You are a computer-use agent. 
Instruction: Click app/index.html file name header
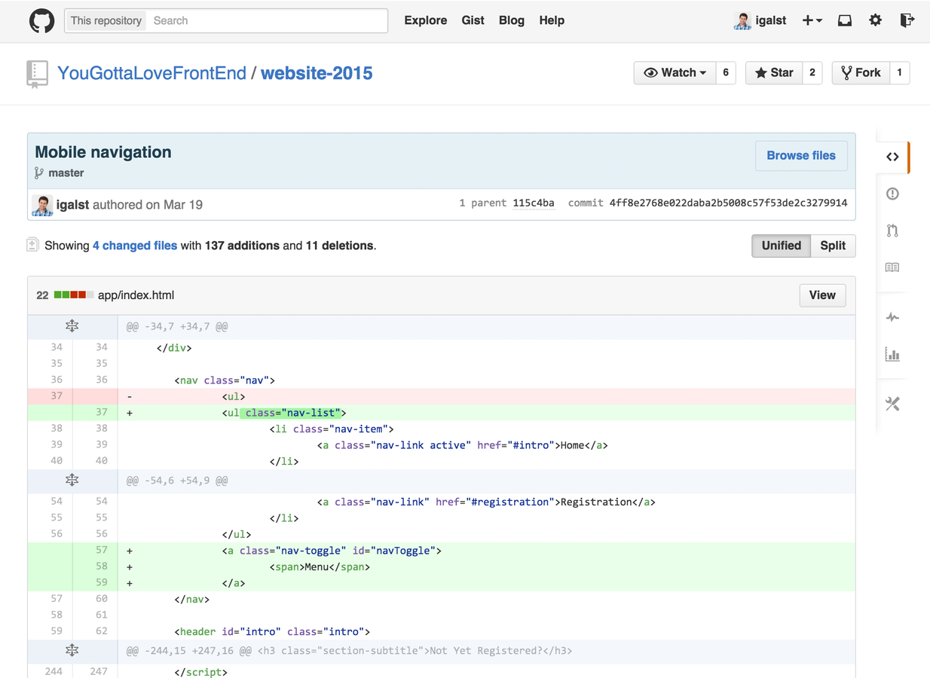[136, 295]
